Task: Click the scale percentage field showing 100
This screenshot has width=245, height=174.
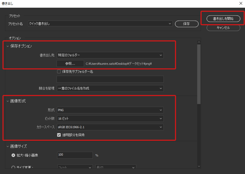Action: pyautogui.click(x=75, y=155)
